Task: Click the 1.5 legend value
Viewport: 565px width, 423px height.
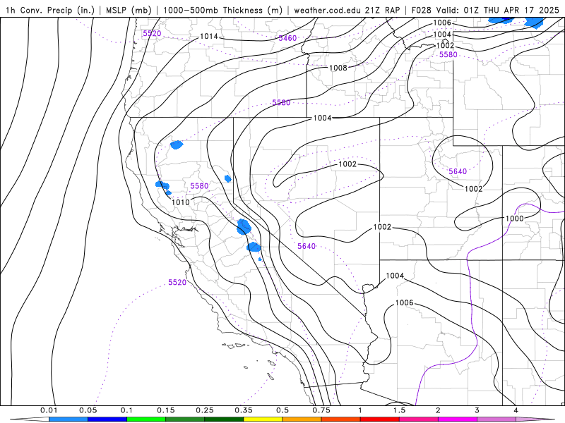Action: pyautogui.click(x=399, y=410)
